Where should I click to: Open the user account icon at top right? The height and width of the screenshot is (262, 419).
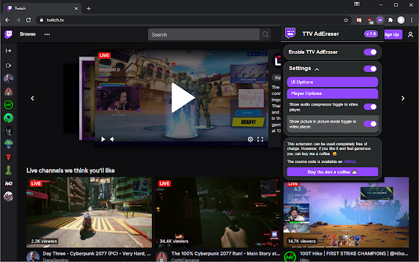point(410,35)
